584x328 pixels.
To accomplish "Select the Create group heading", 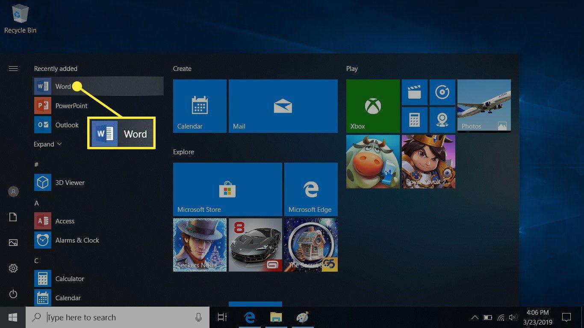I will click(182, 68).
